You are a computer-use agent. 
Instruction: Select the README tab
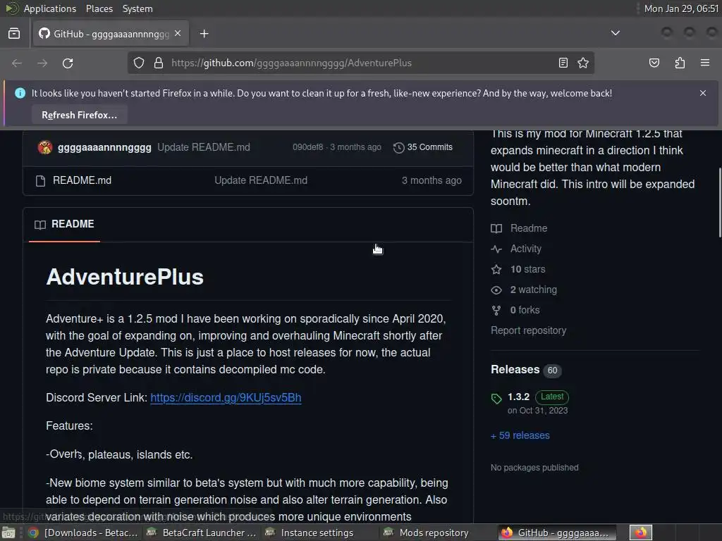[x=64, y=224]
